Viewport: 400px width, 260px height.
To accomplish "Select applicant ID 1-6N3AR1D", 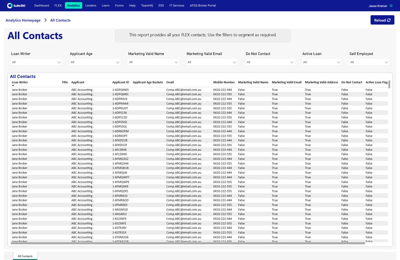I will pos(120,209).
